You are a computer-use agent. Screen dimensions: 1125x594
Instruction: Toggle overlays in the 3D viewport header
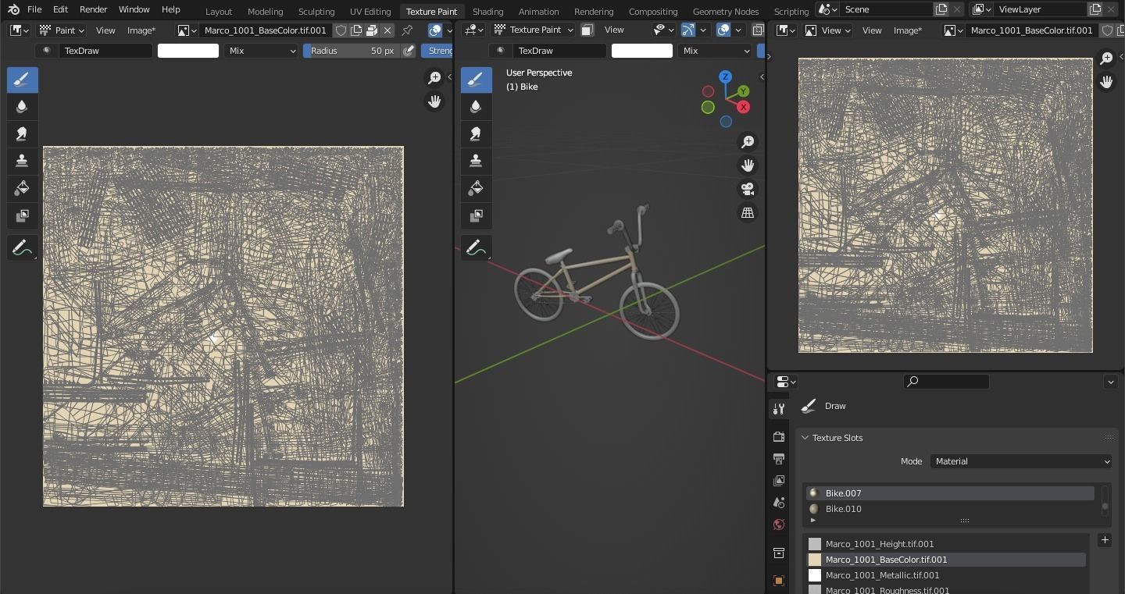point(723,30)
